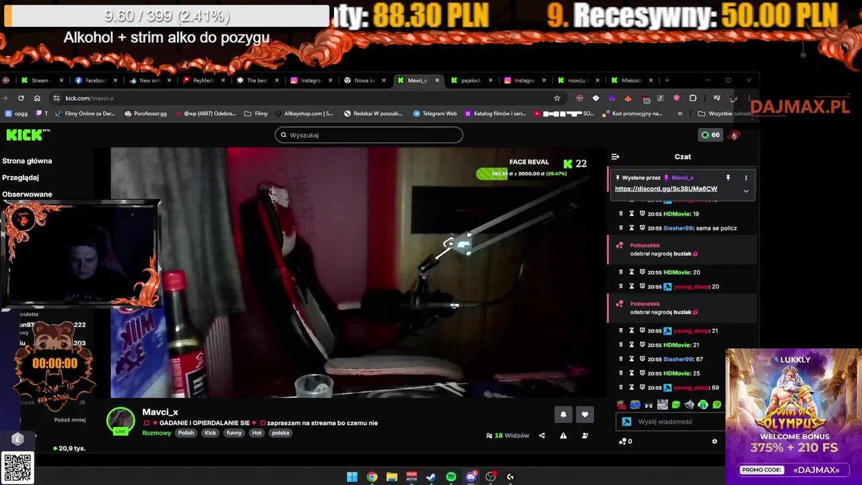This screenshot has height=485, width=862.
Task: Open Discord from the taskbar
Action: click(471, 477)
